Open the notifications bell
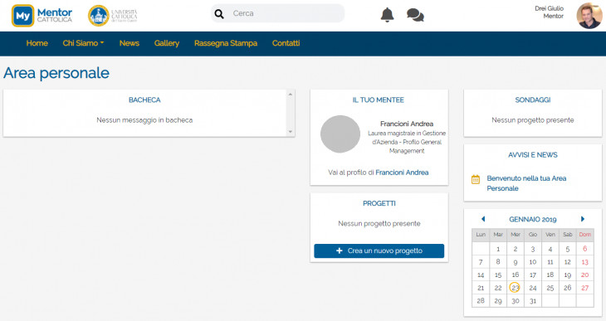Viewport: 606px width, 321px height. 387,15
